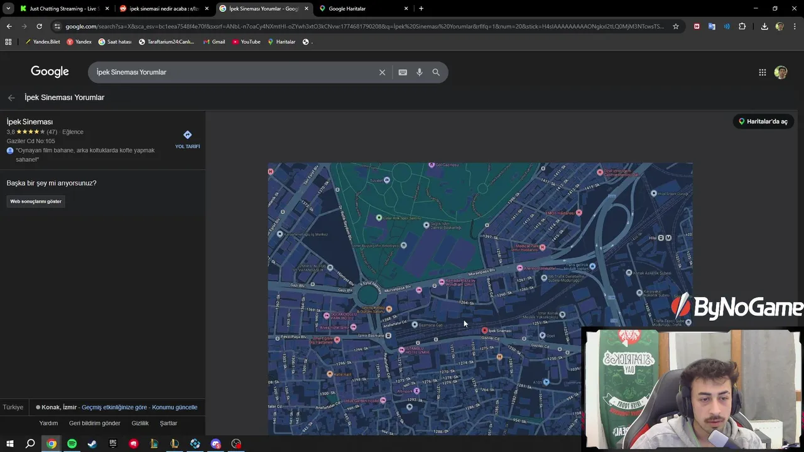
Task: Switch to the Google Haritalar tab
Action: (364, 9)
